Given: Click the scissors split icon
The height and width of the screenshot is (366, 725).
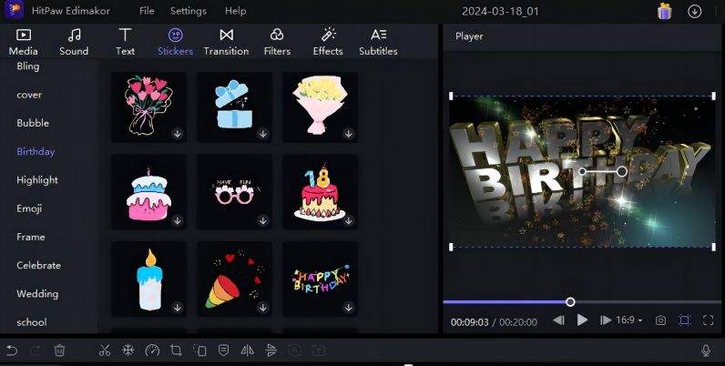Looking at the screenshot, I should pos(105,351).
